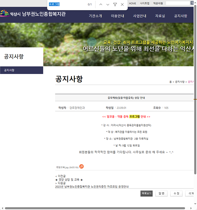Select 공지사항 in the left sidebar
197x210 pixels.
[x=21, y=70]
